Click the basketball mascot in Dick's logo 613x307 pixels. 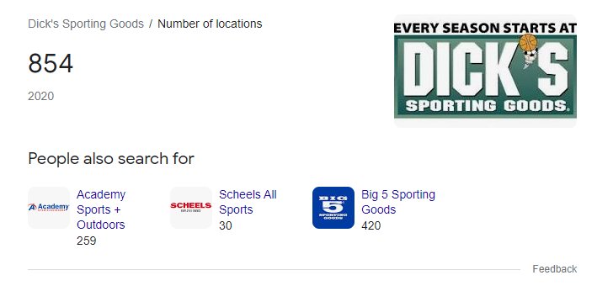pos(528,50)
